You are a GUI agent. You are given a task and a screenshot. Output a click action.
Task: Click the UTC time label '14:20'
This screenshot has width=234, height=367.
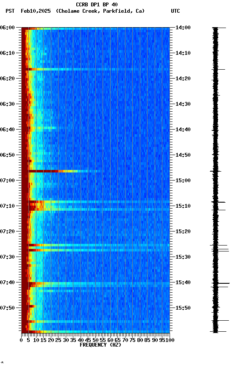click(x=183, y=79)
